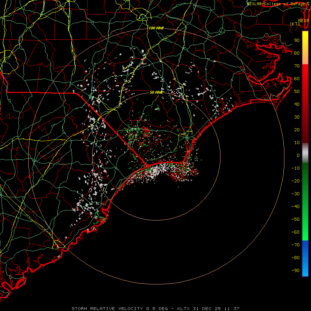Screen dimensions: 311x311
Task: Click the 40 value on velocity scale
Action: click(x=297, y=104)
